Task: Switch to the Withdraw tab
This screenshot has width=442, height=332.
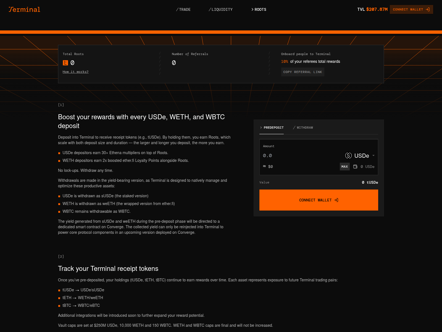Action: tap(303, 128)
